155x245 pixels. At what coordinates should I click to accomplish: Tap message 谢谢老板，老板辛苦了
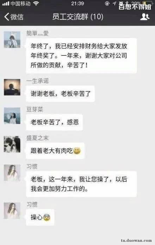pos(60,94)
